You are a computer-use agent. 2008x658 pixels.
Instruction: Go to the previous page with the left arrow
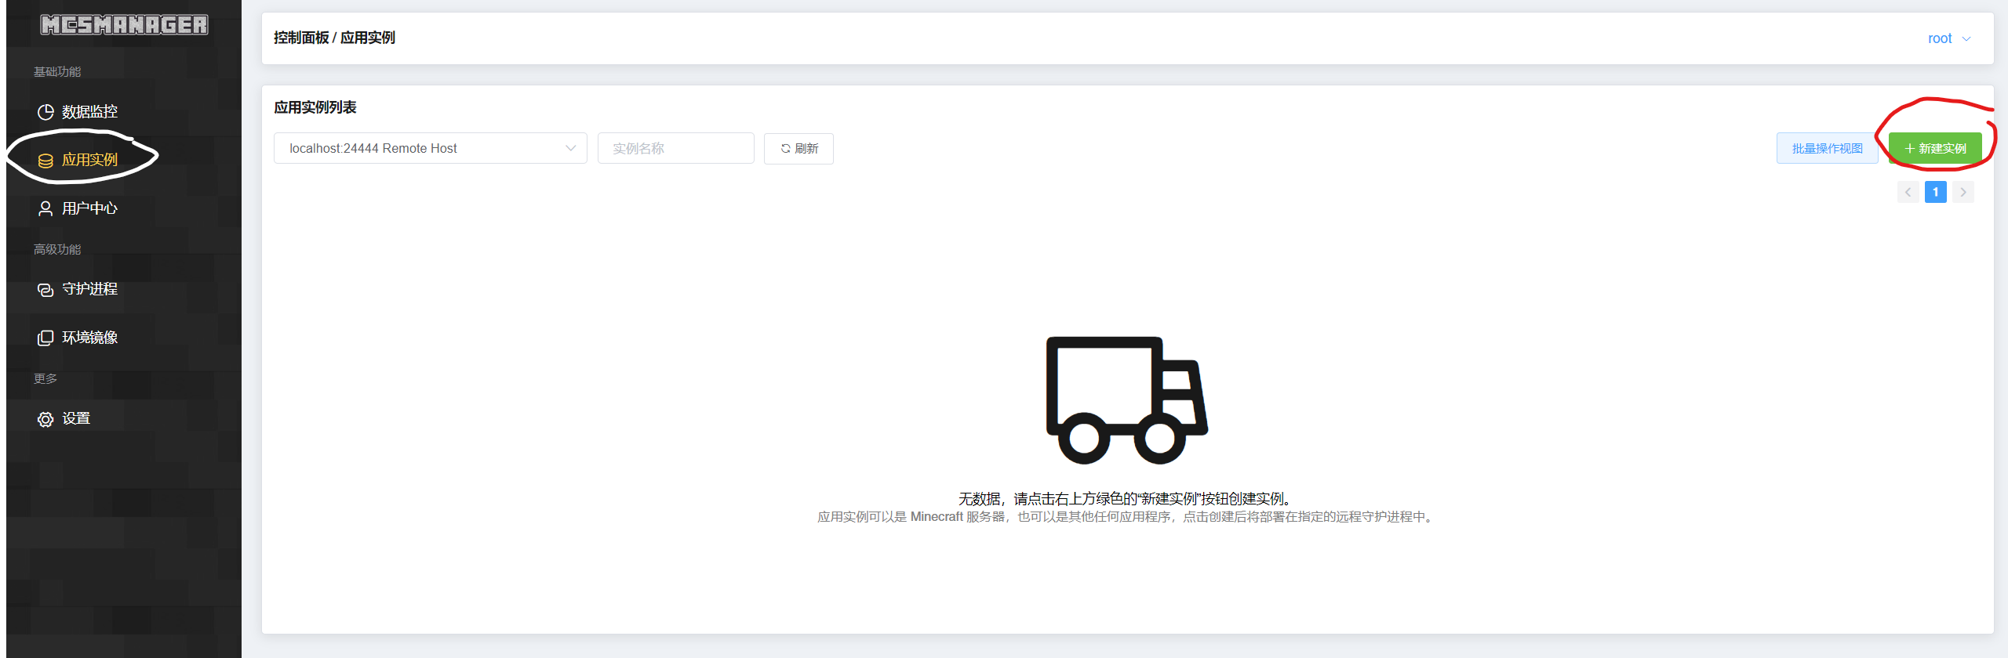[1908, 192]
